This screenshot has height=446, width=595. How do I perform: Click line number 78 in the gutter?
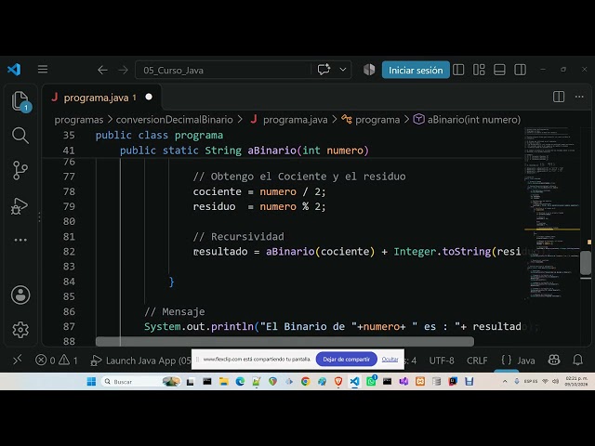pos(69,191)
